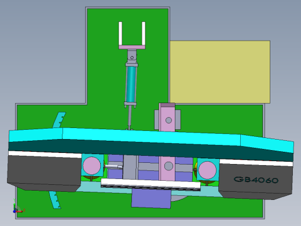Viewport: 301px width, 226px height.
Task: Select the white long plate under the rollers
Action: coord(150,183)
